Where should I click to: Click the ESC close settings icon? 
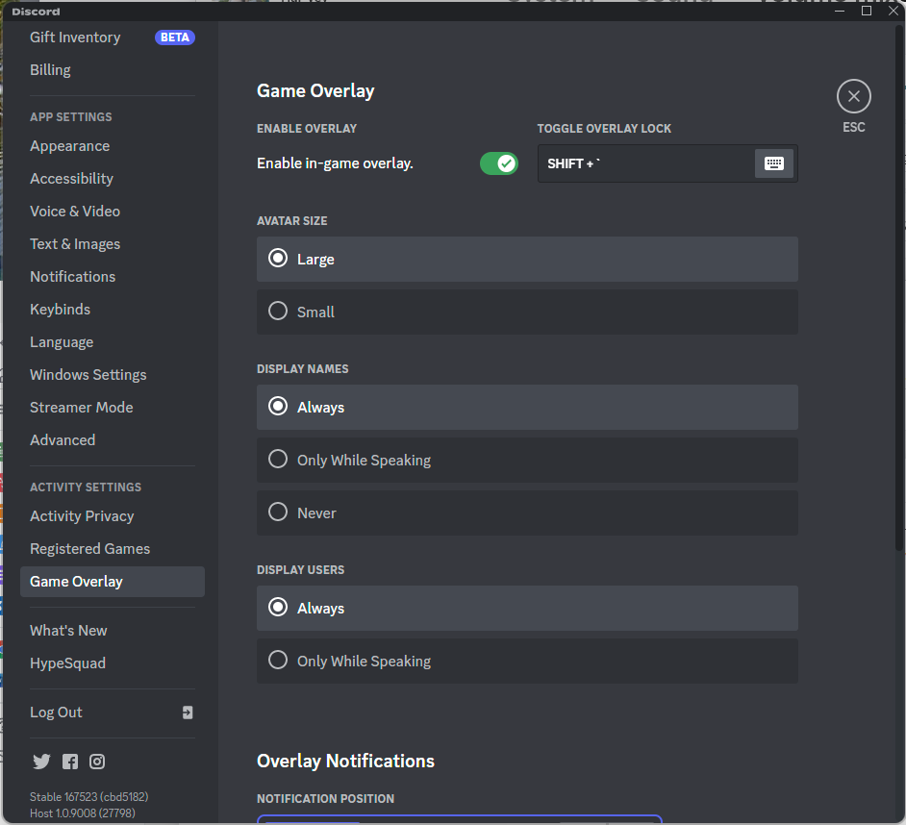[x=853, y=96]
